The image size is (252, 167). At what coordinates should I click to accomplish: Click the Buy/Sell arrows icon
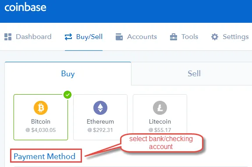[68, 37]
